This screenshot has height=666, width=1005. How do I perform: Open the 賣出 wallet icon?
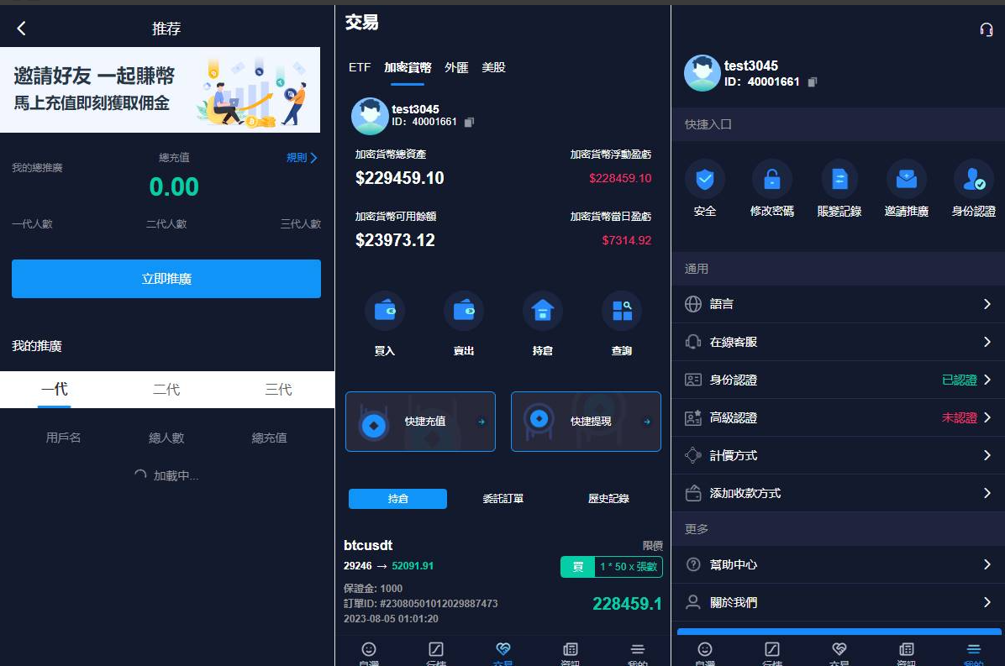[x=463, y=312]
